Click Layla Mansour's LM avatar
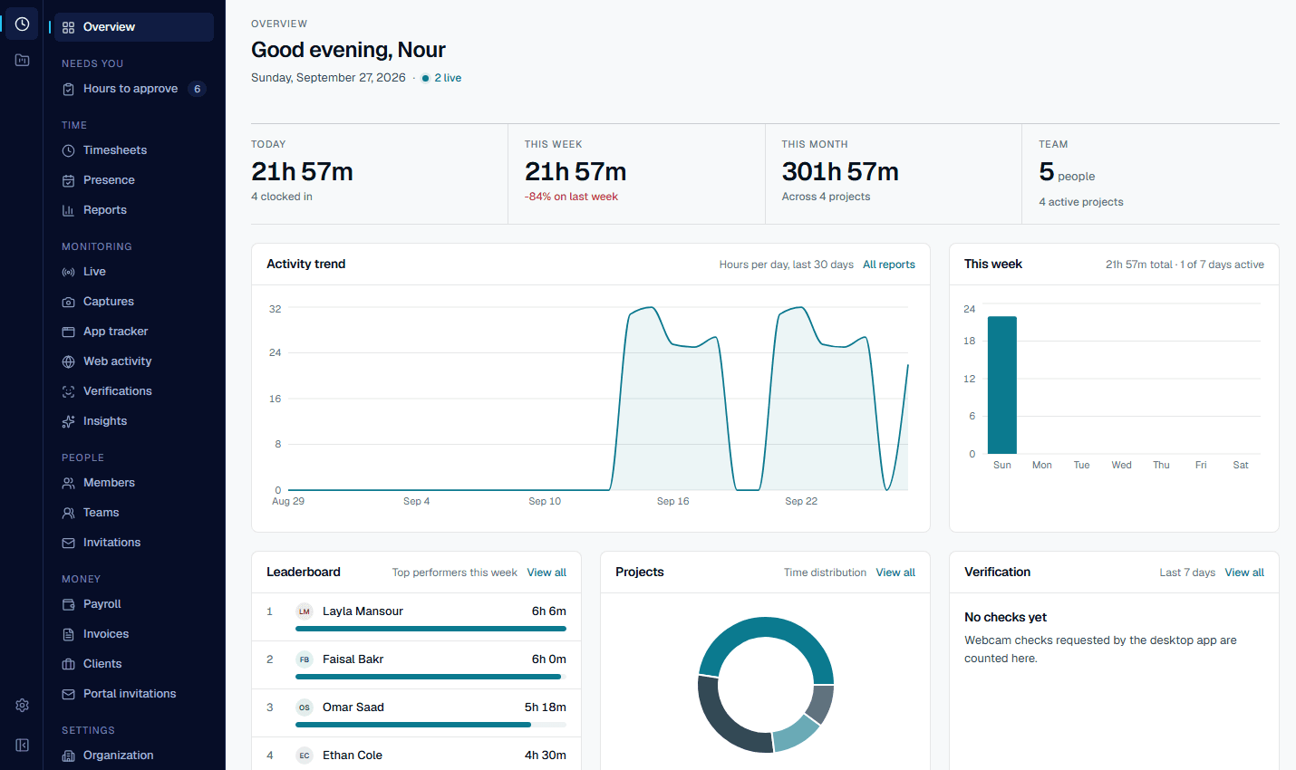Image resolution: width=1296 pixels, height=770 pixels. pyautogui.click(x=305, y=611)
